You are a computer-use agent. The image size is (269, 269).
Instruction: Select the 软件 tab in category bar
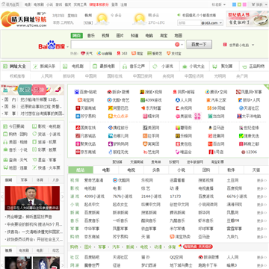(x=231, y=170)
